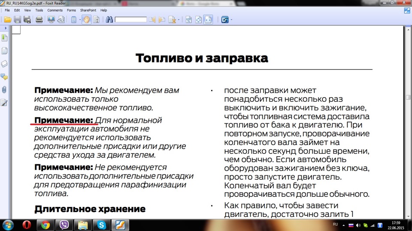Open the page layout dropdown arrow

click(80, 20)
